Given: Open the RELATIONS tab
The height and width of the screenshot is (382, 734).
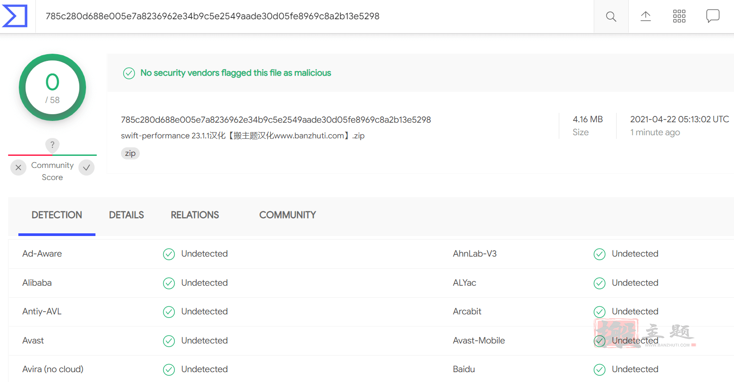Looking at the screenshot, I should [195, 215].
